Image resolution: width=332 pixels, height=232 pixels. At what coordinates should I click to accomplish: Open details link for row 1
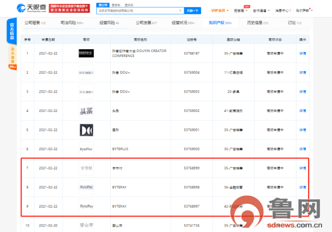[303, 53]
